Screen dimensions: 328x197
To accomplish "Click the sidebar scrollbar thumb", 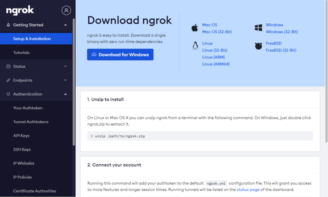I will 73,82.
